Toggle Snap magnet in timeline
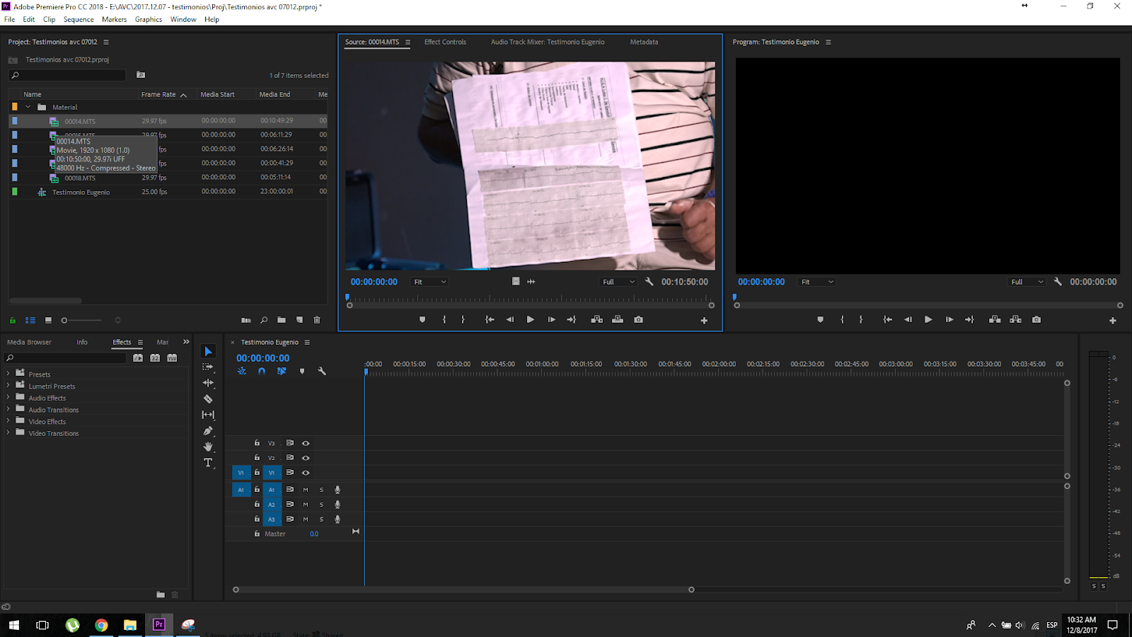 [262, 371]
